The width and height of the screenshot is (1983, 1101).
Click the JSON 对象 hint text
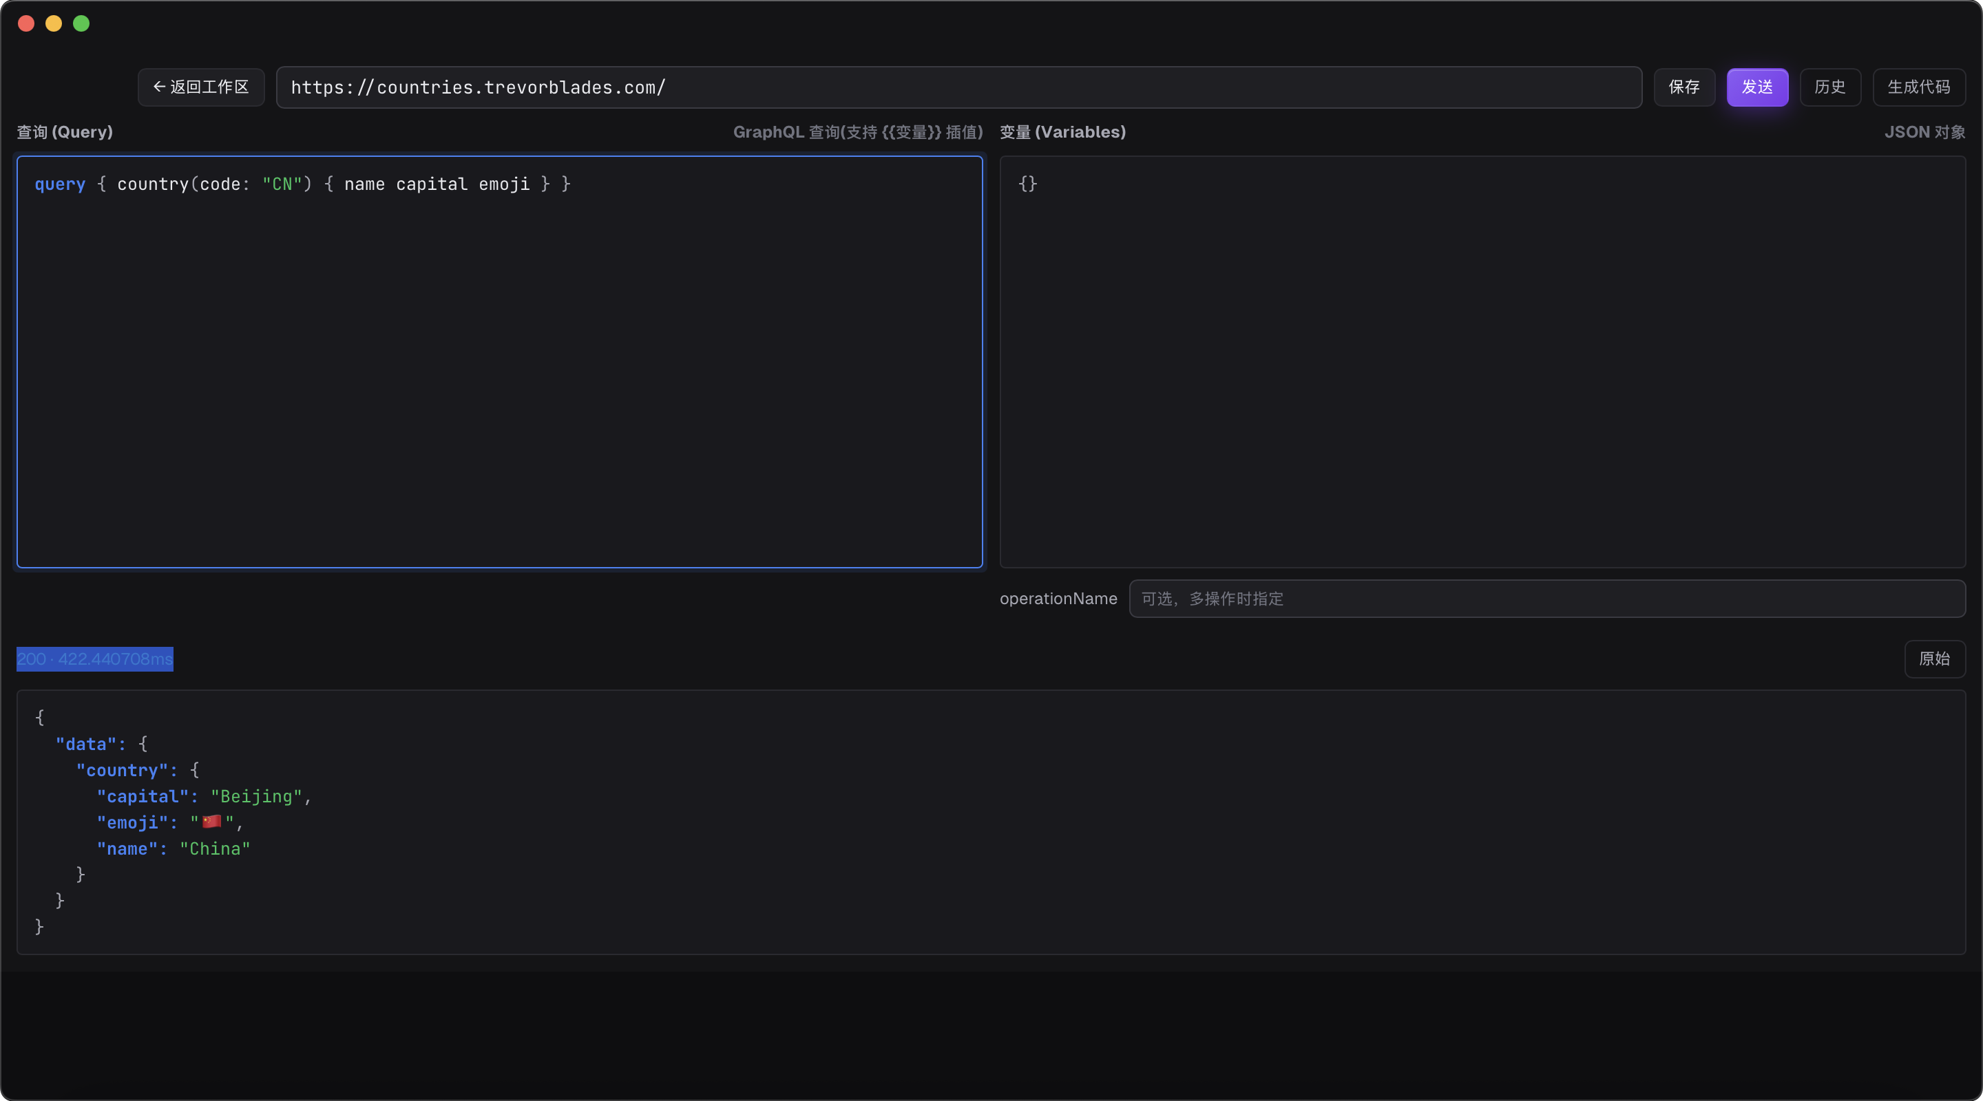[x=1924, y=131]
